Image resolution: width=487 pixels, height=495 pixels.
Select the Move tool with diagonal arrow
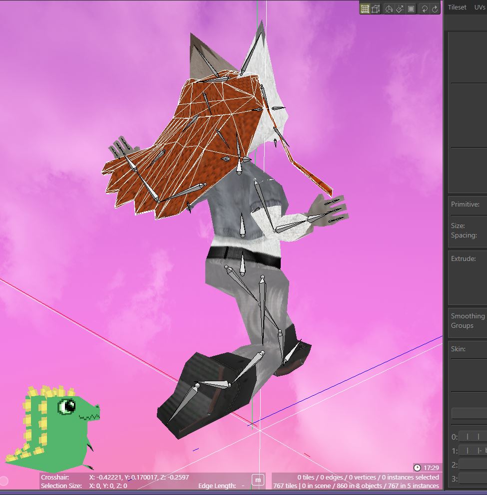click(399, 8)
